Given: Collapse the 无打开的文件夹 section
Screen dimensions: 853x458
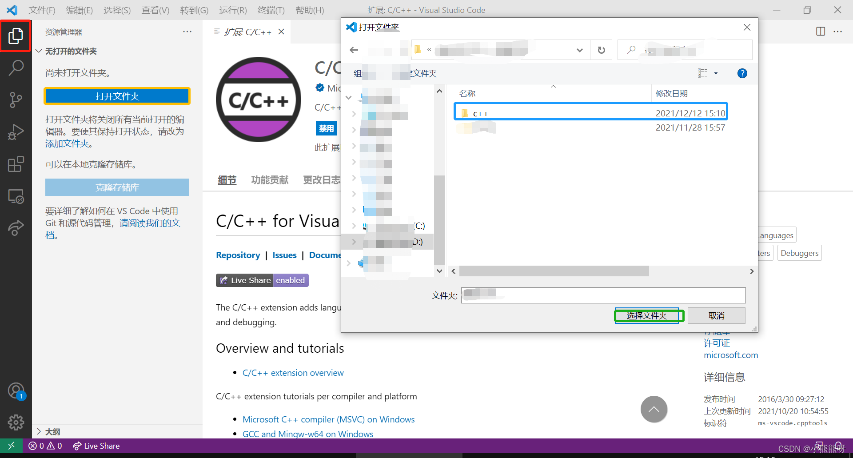Looking at the screenshot, I should [x=39, y=51].
